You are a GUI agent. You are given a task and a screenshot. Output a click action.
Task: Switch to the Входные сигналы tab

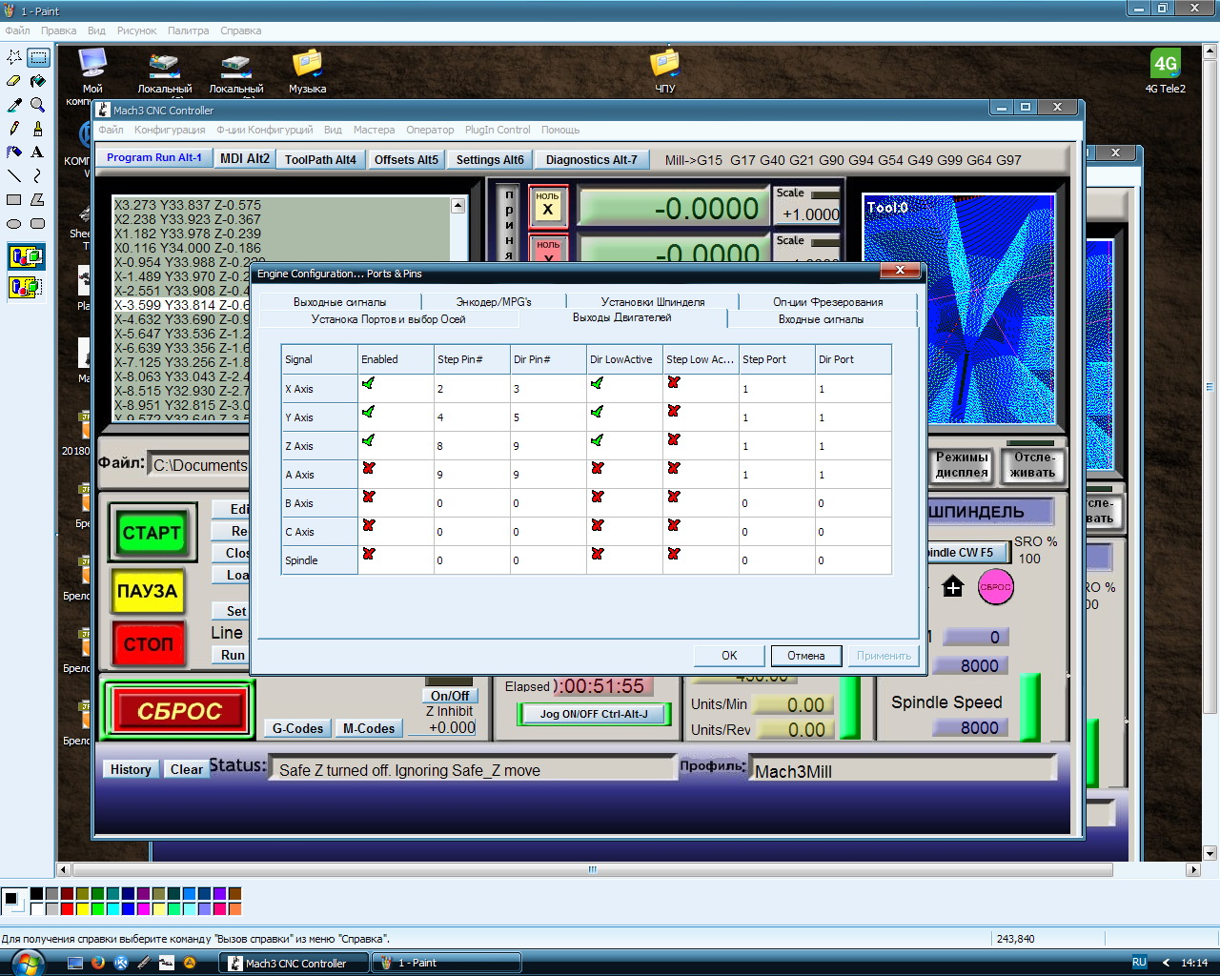821,319
